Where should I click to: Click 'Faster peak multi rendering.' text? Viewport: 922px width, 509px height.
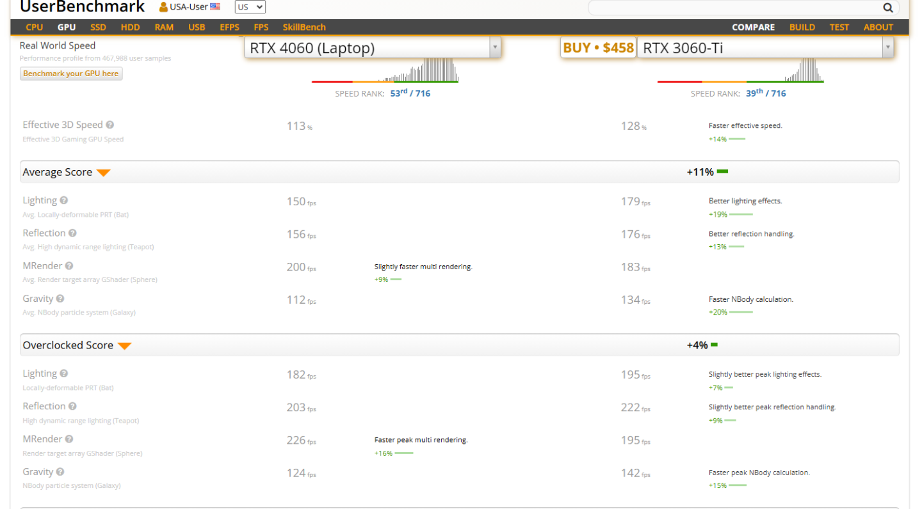click(x=421, y=439)
